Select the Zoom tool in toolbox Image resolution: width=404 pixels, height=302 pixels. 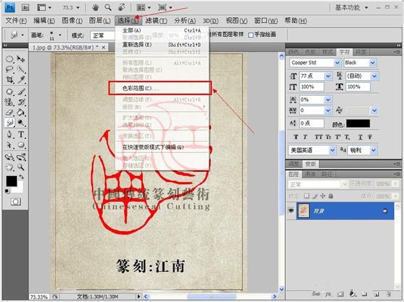(x=21, y=167)
